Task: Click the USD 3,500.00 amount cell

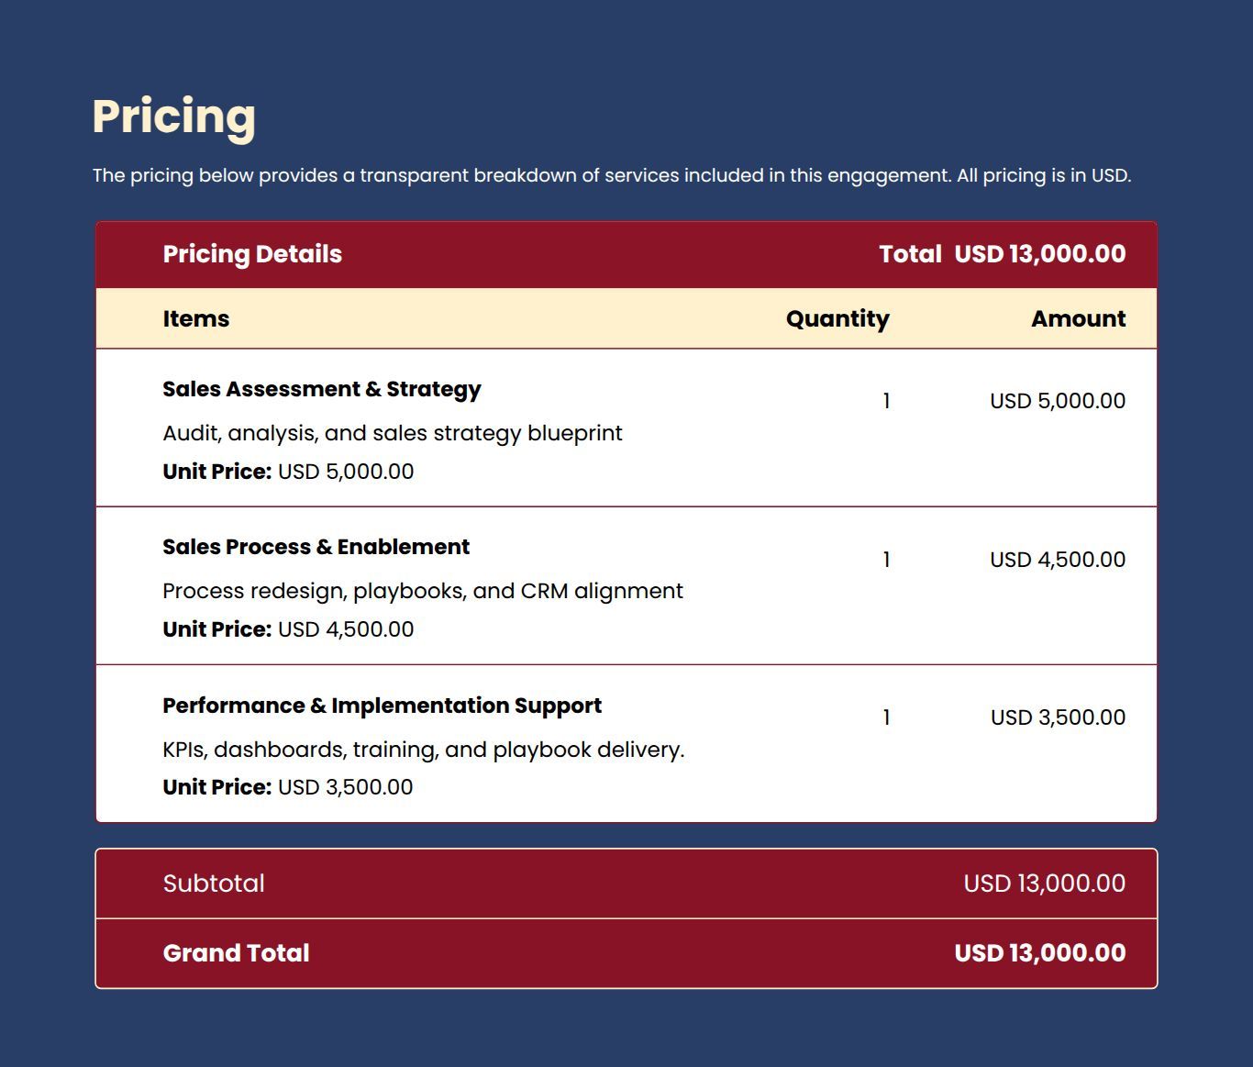Action: (1057, 717)
